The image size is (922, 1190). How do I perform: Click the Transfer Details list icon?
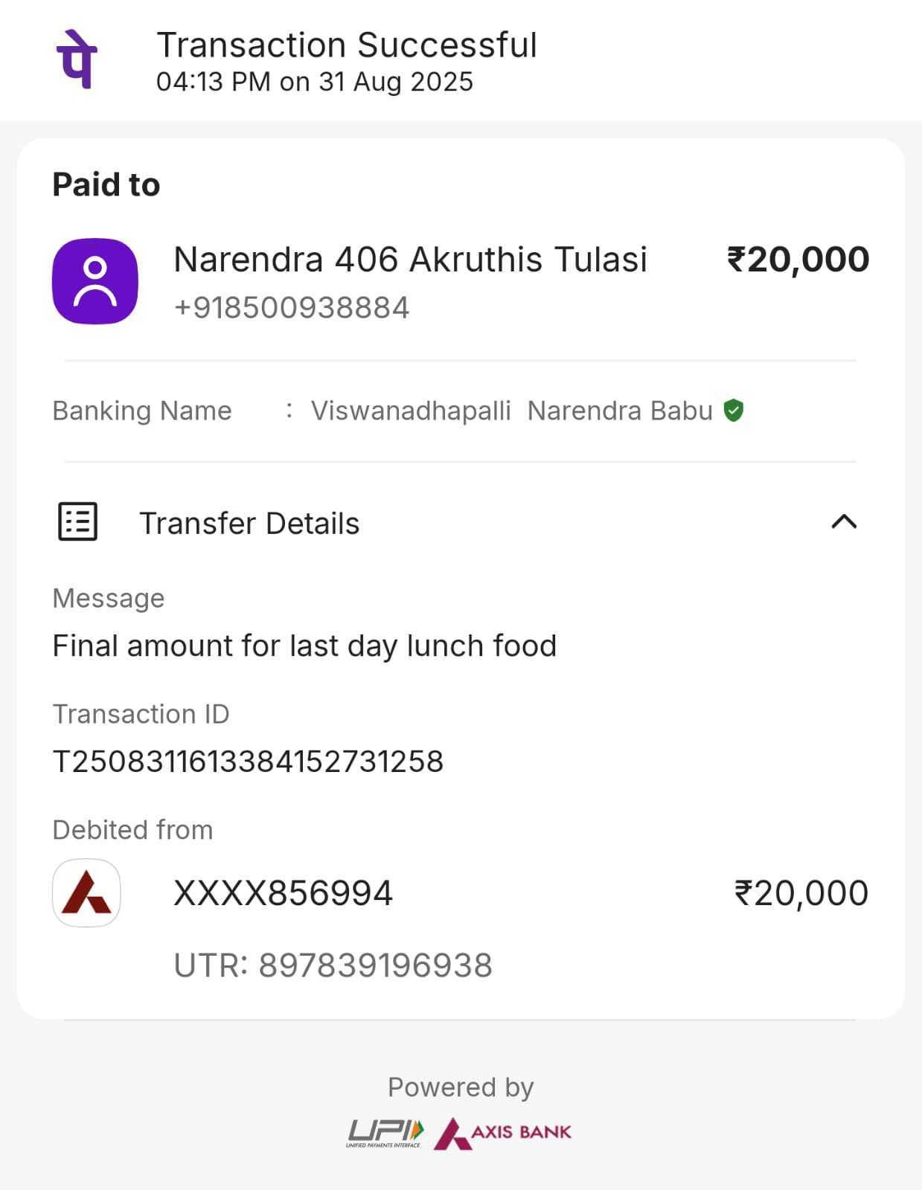point(77,521)
